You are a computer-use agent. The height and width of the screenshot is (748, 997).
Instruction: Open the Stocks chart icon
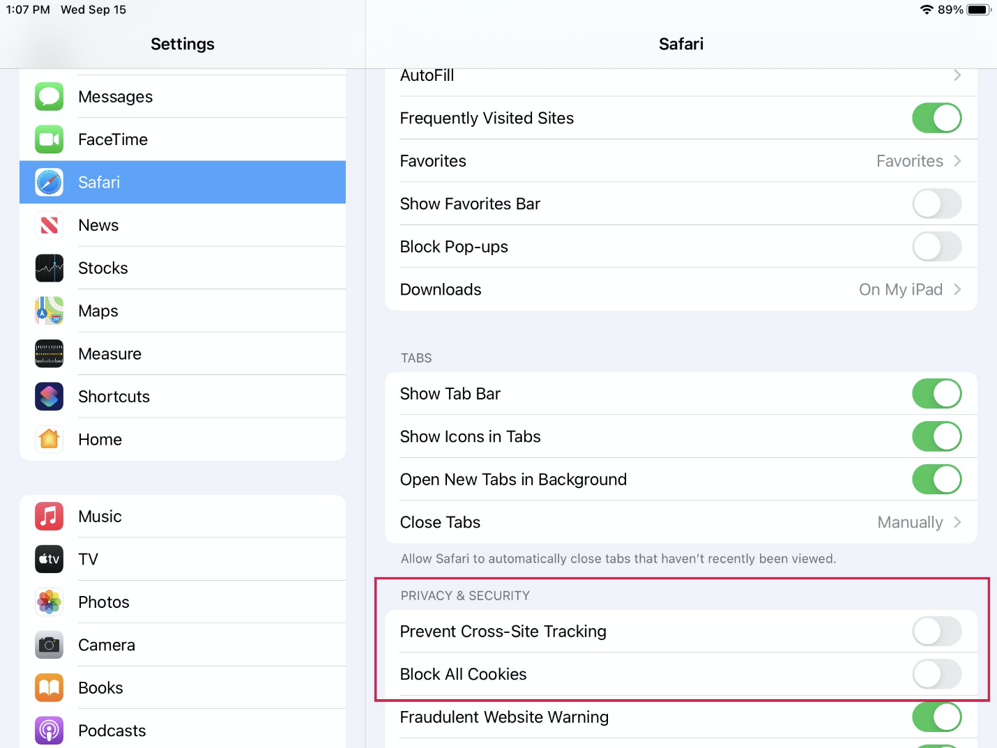[x=50, y=268]
